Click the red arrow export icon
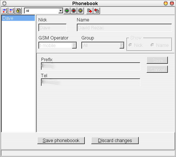This screenshot has width=176, height=157. 90,11
